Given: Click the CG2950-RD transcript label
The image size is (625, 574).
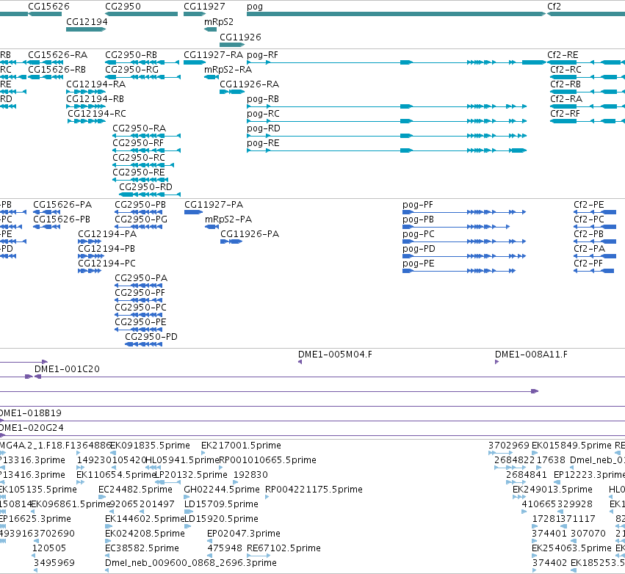Looking at the screenshot, I should pyautogui.click(x=146, y=187).
